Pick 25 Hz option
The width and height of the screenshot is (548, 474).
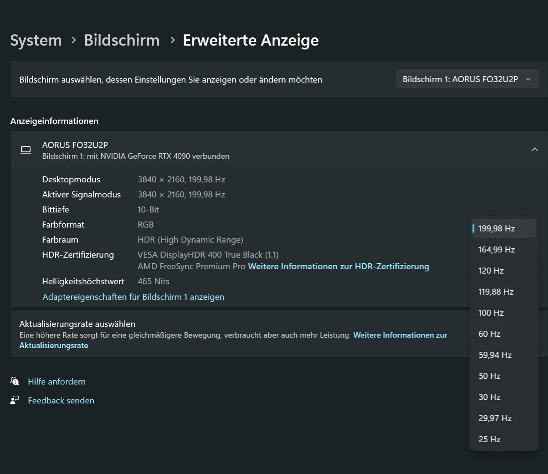(504, 439)
